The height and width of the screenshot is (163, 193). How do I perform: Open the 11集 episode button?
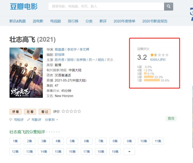pyautogui.click(x=158, y=141)
